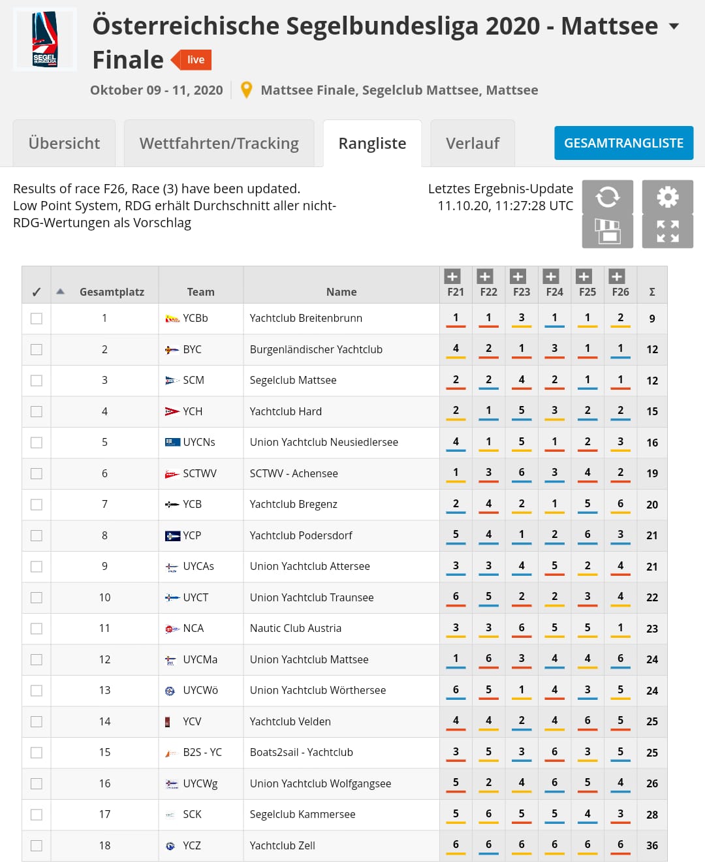Check the Segelclub Mattsee row
The image size is (705, 865).
click(37, 381)
